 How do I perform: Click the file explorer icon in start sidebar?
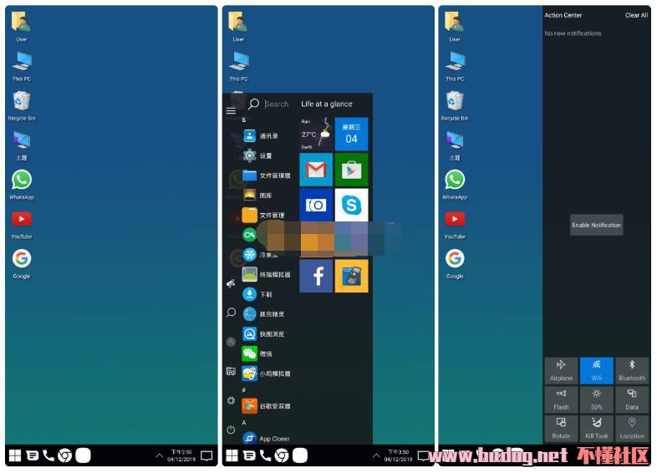point(231,371)
